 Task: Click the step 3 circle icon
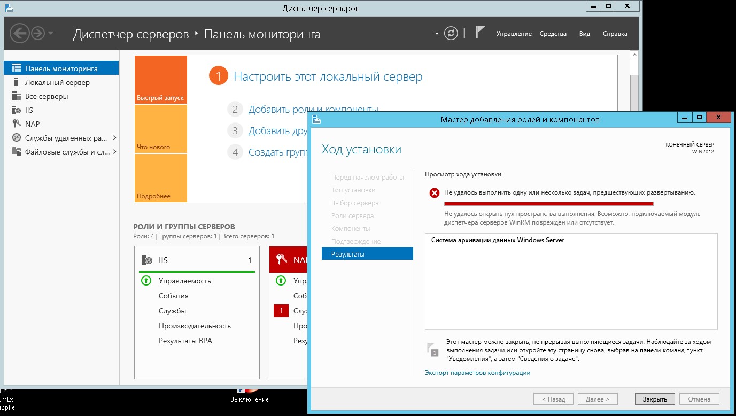click(x=235, y=130)
